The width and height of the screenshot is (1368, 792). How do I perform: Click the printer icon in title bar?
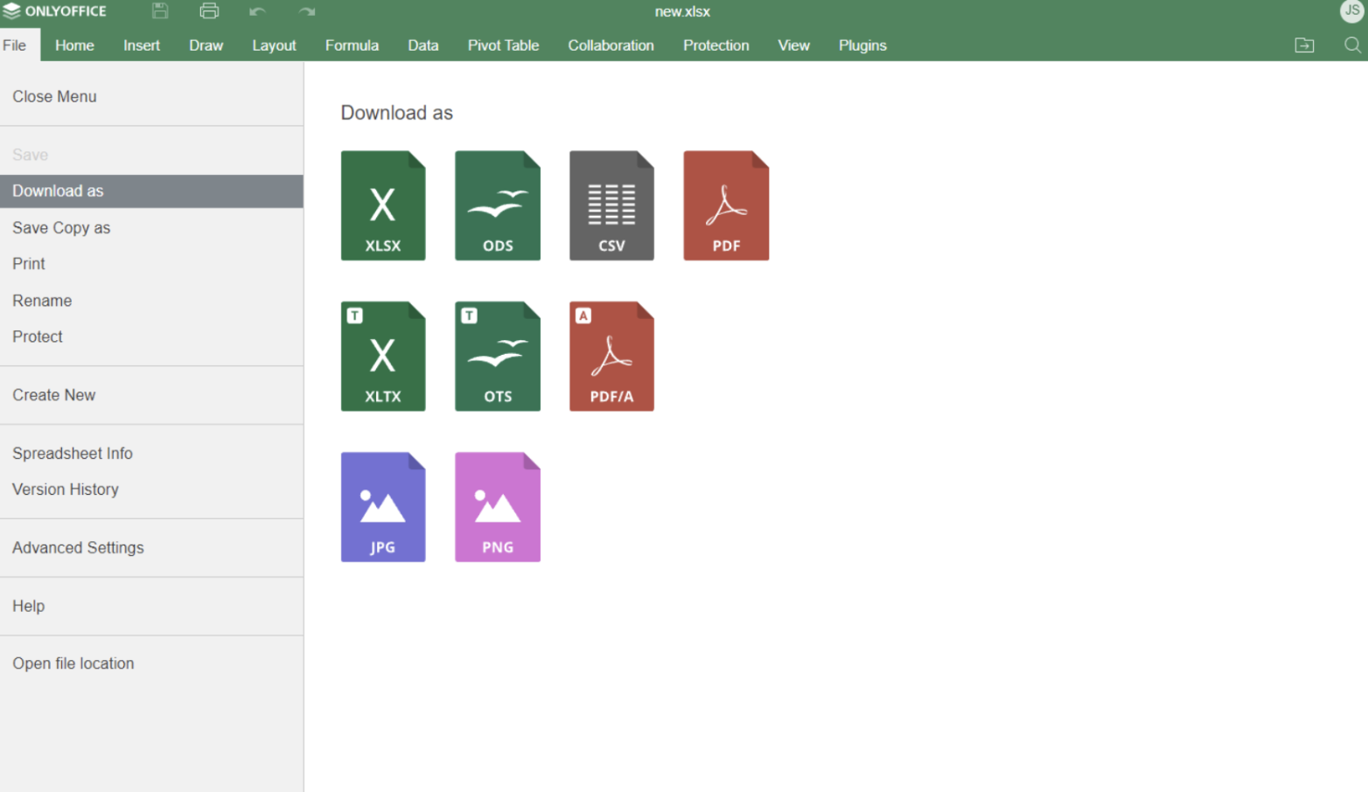(209, 11)
